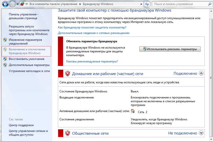
Task: Click the house icon next to 'Сеть 2'
Action: [133, 111]
